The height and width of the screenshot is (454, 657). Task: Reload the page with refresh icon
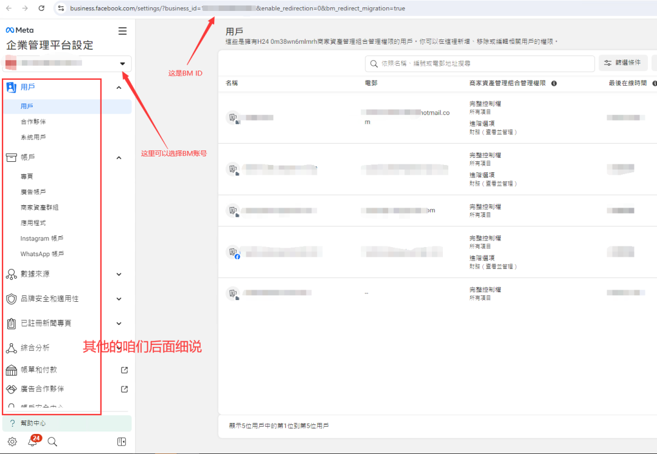click(41, 9)
